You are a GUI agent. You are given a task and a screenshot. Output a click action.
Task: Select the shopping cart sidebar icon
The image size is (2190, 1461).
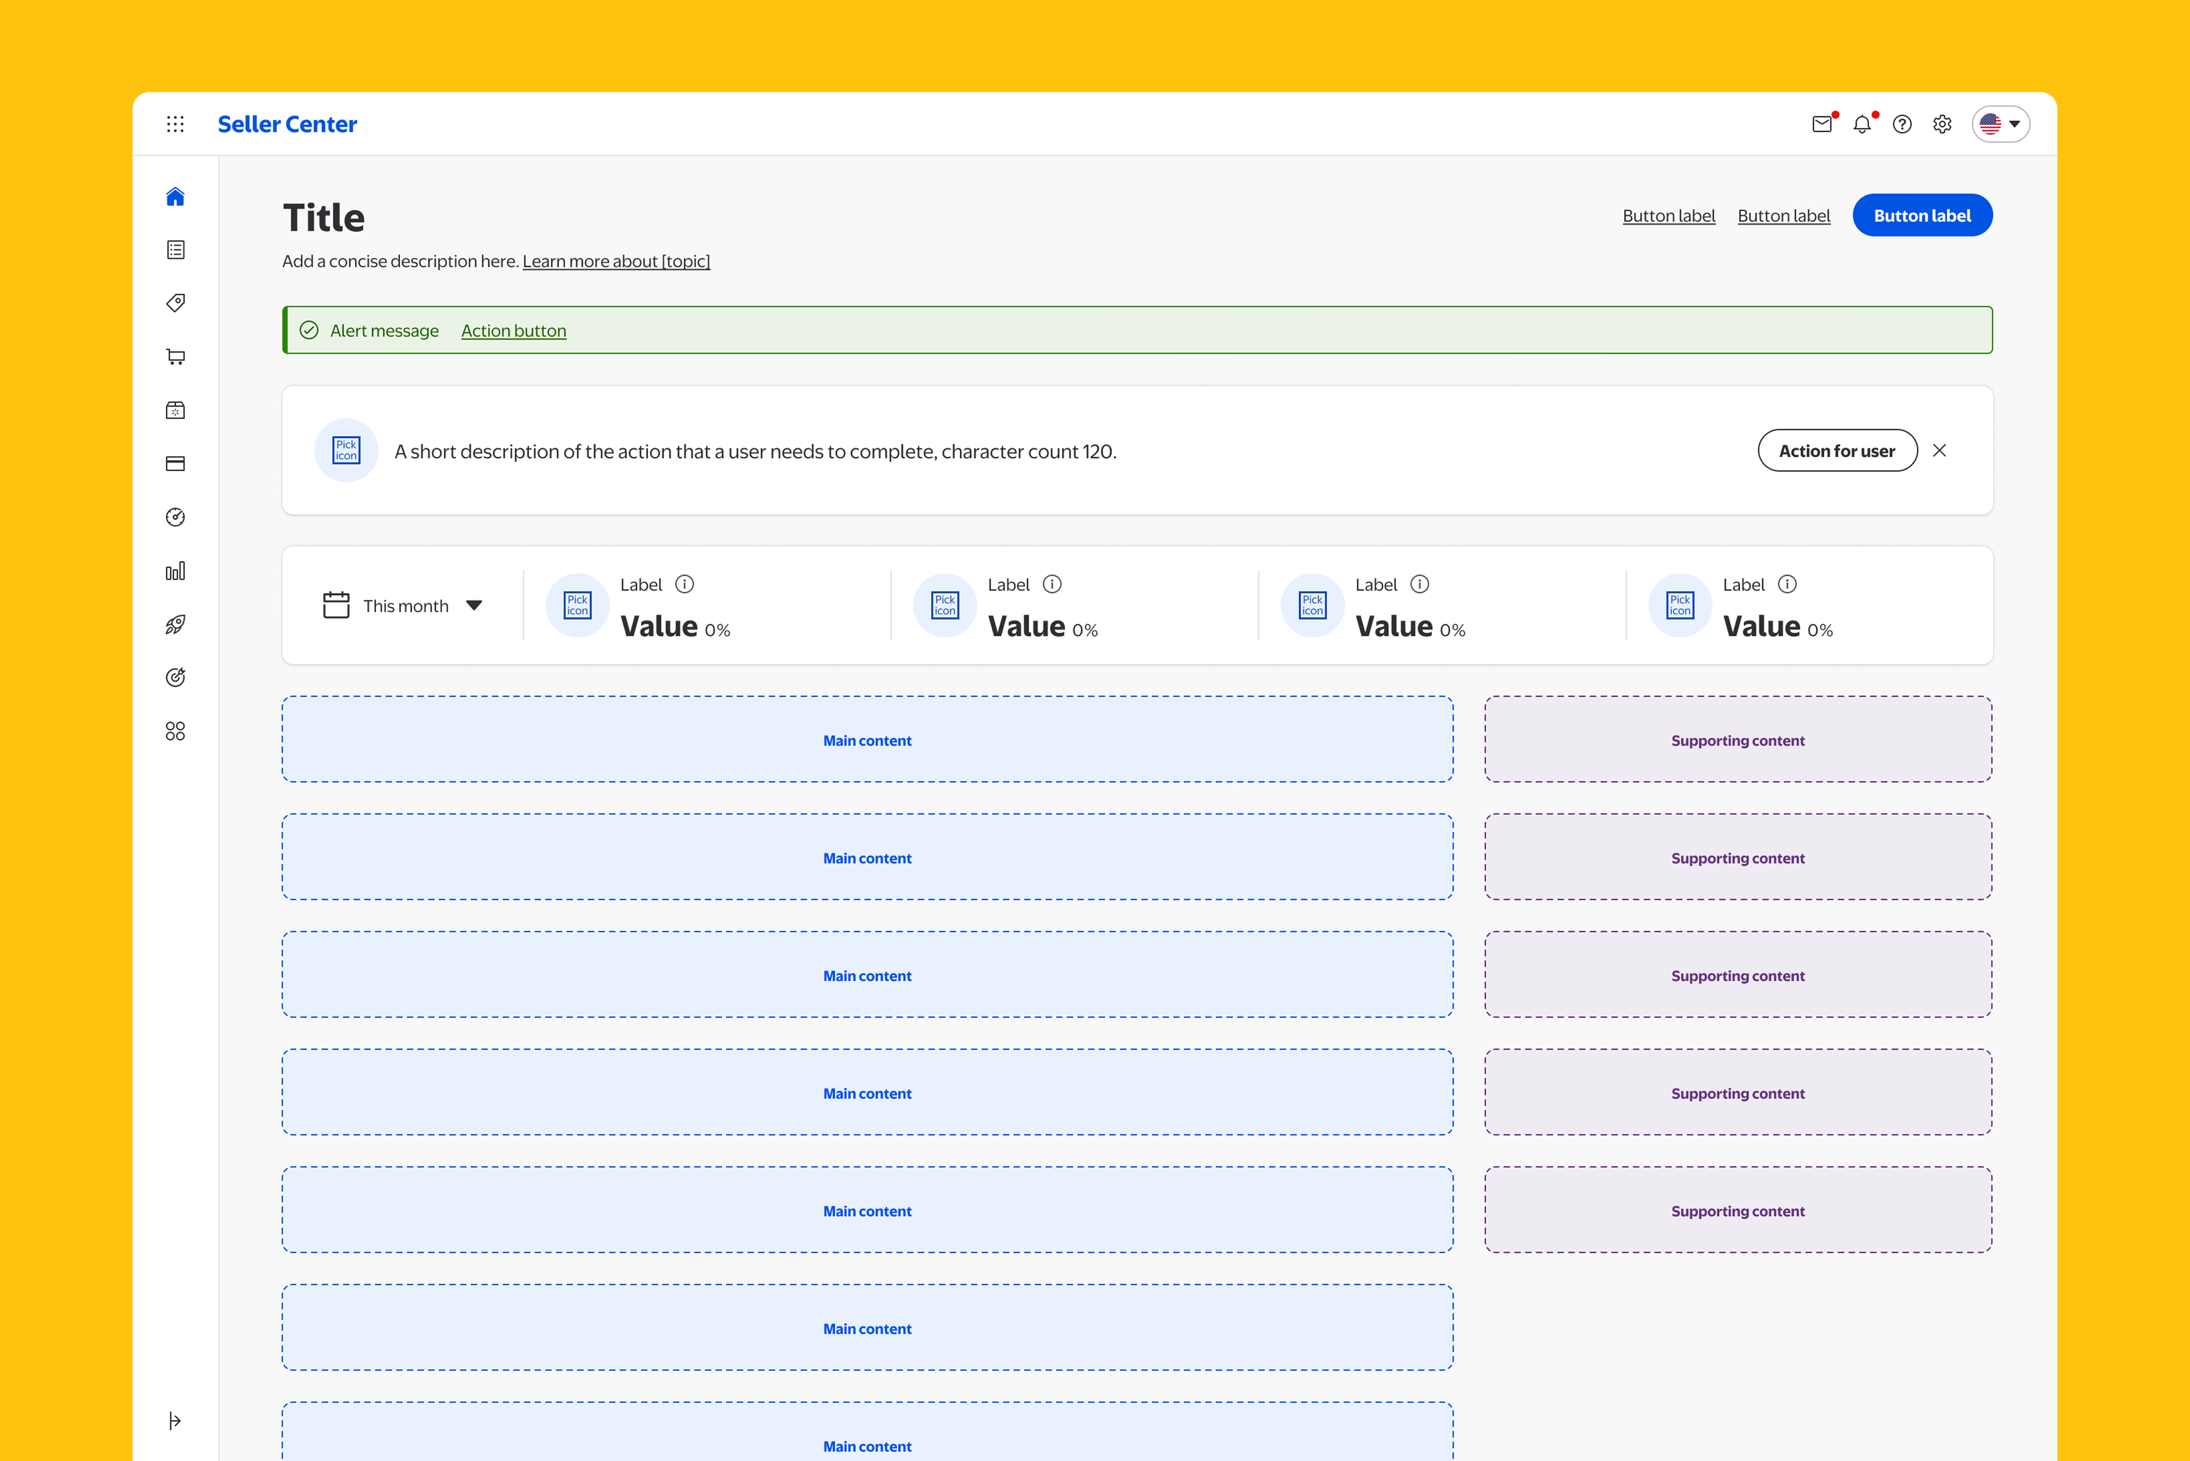pos(175,357)
